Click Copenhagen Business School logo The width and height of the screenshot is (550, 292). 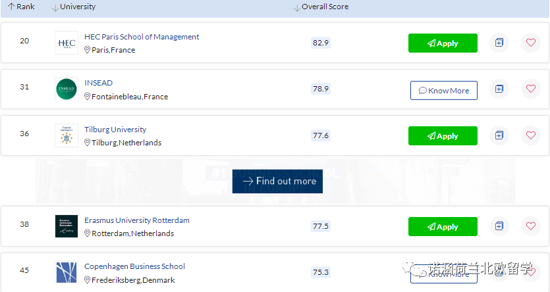(67, 272)
